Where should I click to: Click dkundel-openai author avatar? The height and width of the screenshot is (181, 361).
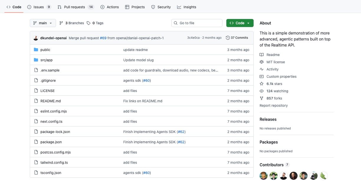pyautogui.click(x=36, y=38)
